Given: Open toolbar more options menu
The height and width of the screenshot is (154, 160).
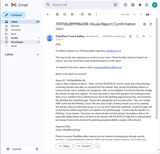Looking at the screenshot, I should click(96, 14).
